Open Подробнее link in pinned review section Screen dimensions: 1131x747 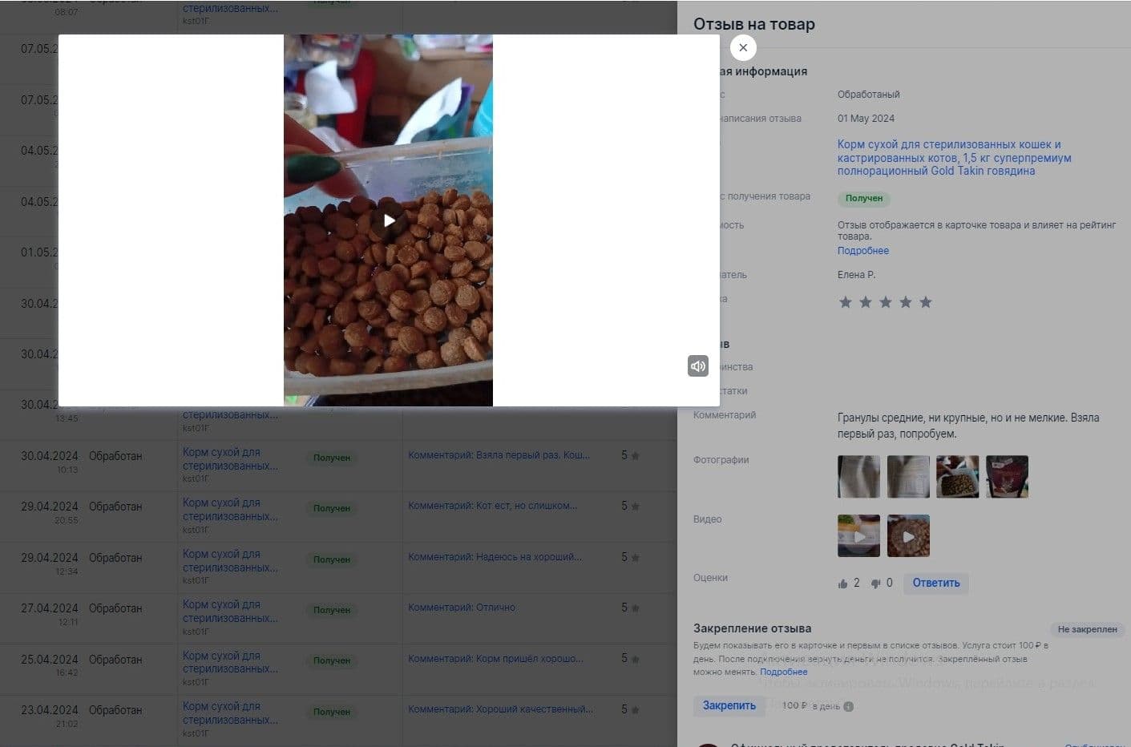[x=783, y=672]
